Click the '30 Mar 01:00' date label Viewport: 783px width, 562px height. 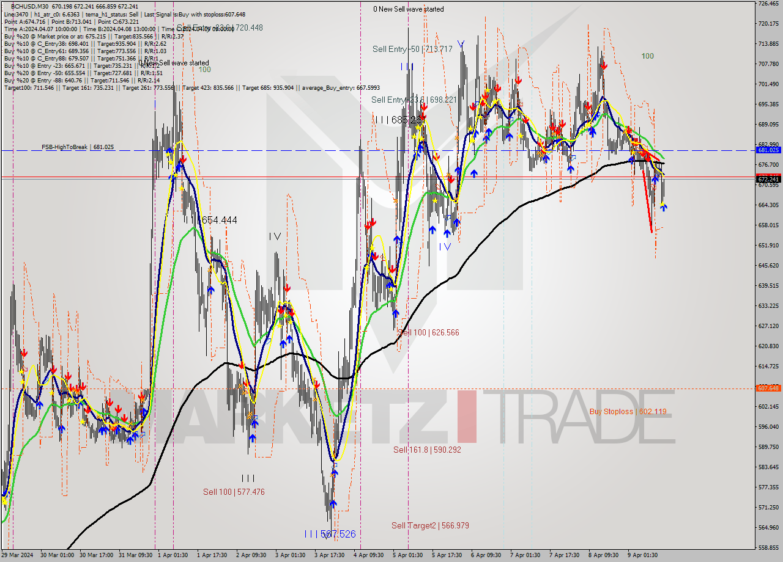[x=57, y=555]
